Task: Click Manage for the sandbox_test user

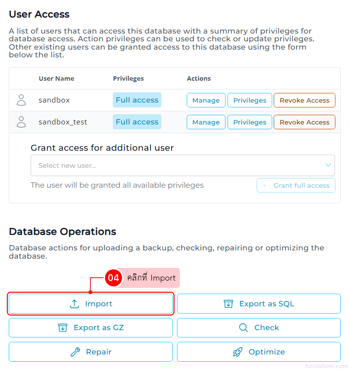Action: (x=206, y=122)
